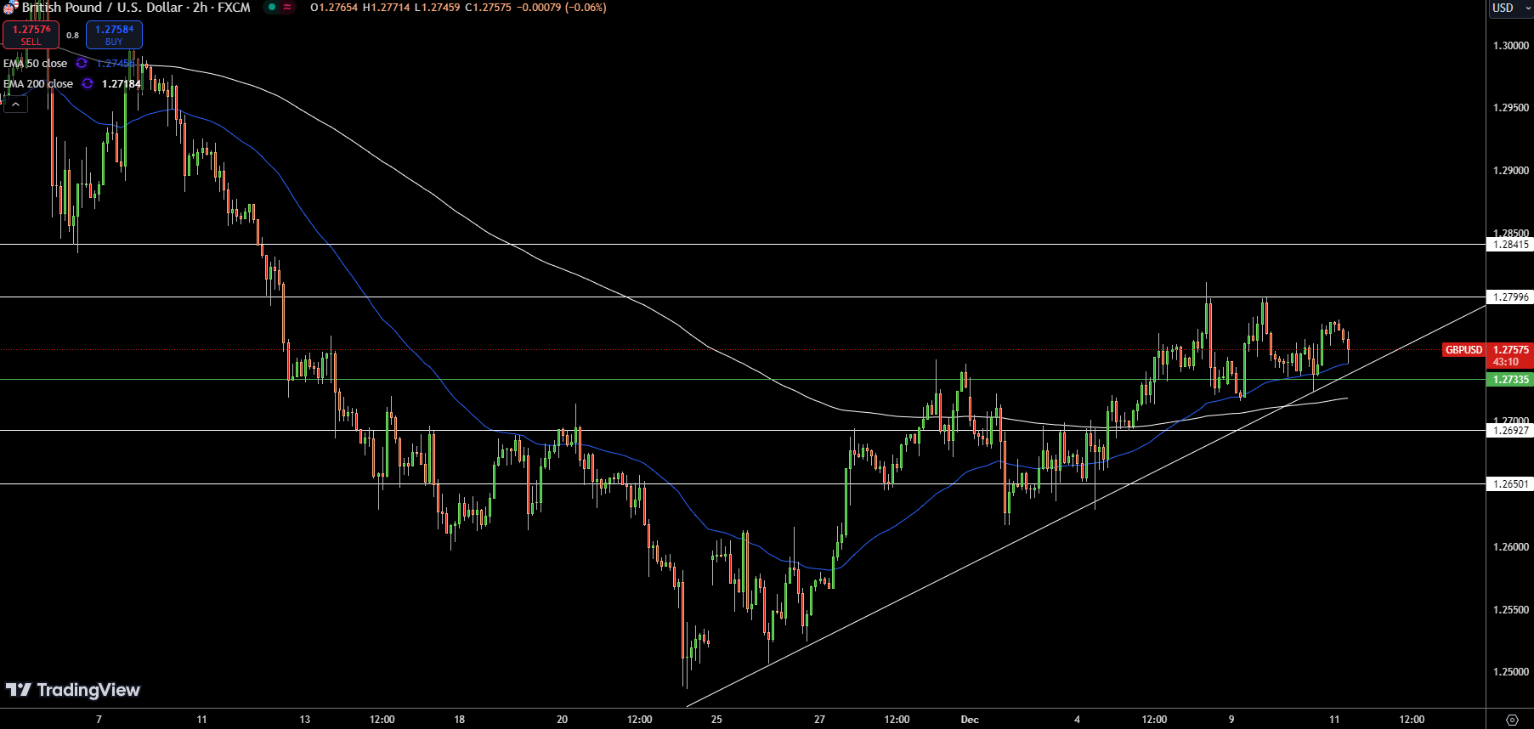1534x729 pixels.
Task: Select the 1.28415 horizontal line price label
Action: click(x=1510, y=245)
